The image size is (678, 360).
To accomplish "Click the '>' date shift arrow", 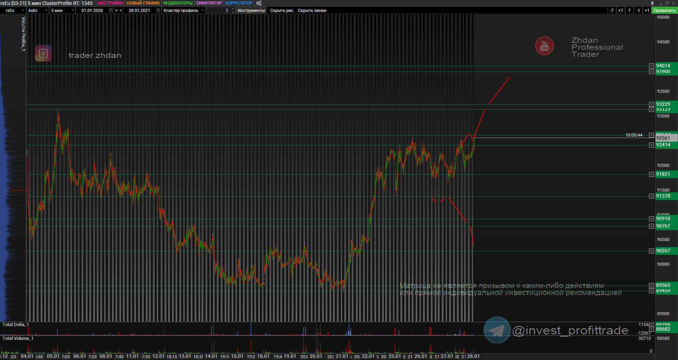I will [117, 11].
